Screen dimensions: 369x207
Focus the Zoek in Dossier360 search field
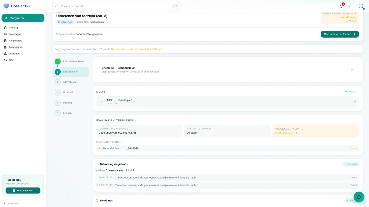[117, 6]
